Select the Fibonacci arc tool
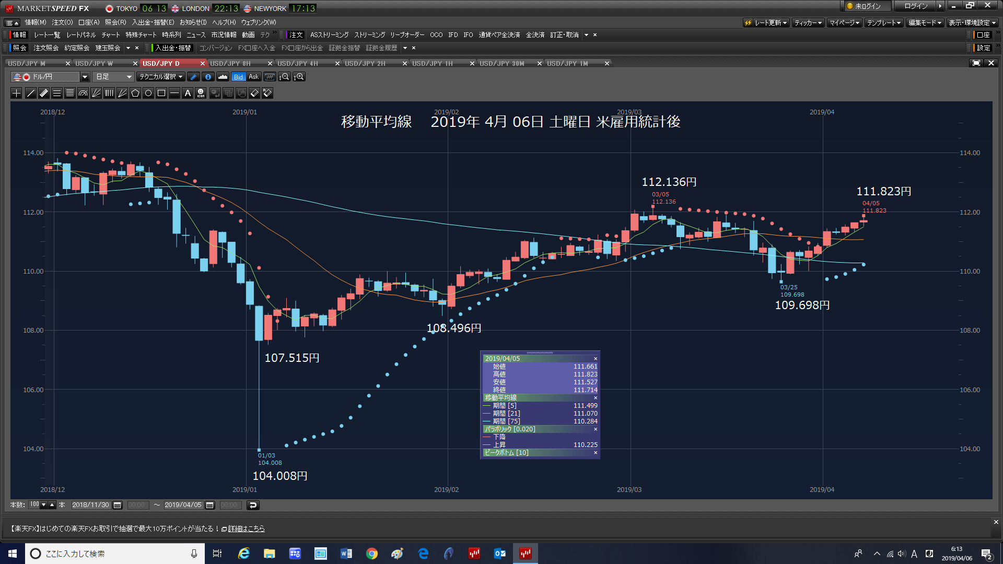This screenshot has height=564, width=1003. click(83, 93)
